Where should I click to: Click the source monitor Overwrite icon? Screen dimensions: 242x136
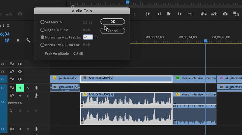(9, 14)
